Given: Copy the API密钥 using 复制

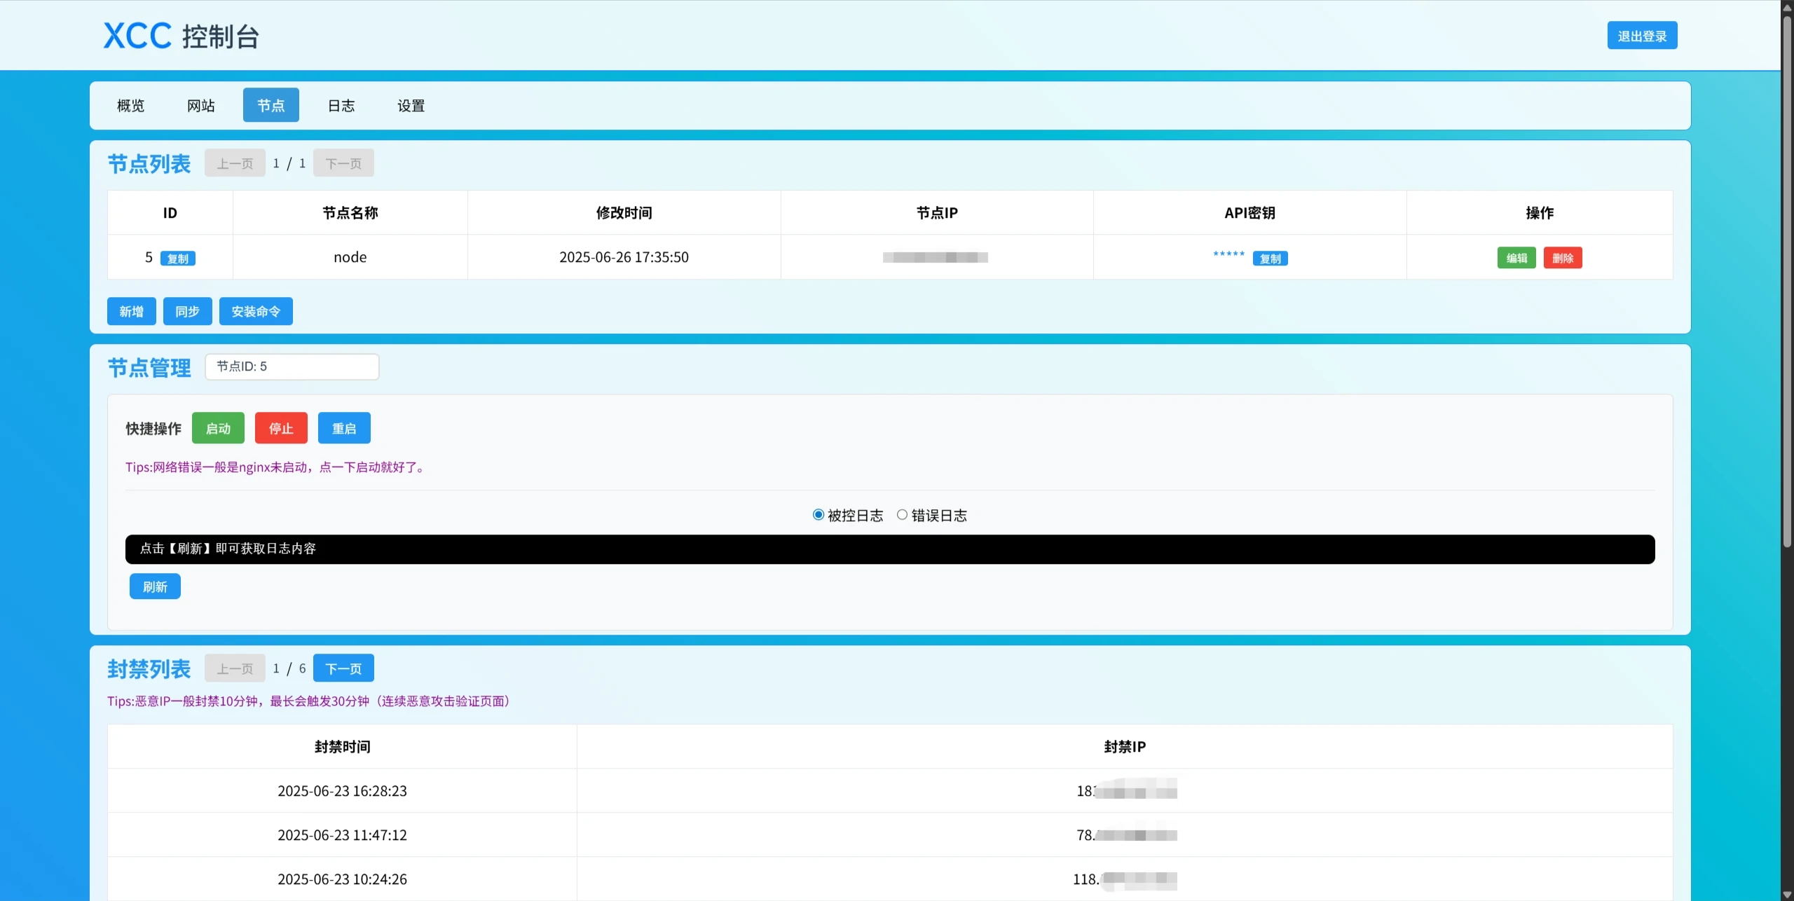Looking at the screenshot, I should tap(1270, 259).
